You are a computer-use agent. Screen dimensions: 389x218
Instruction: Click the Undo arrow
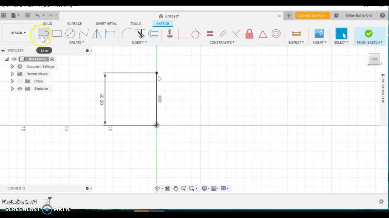tap(37, 15)
